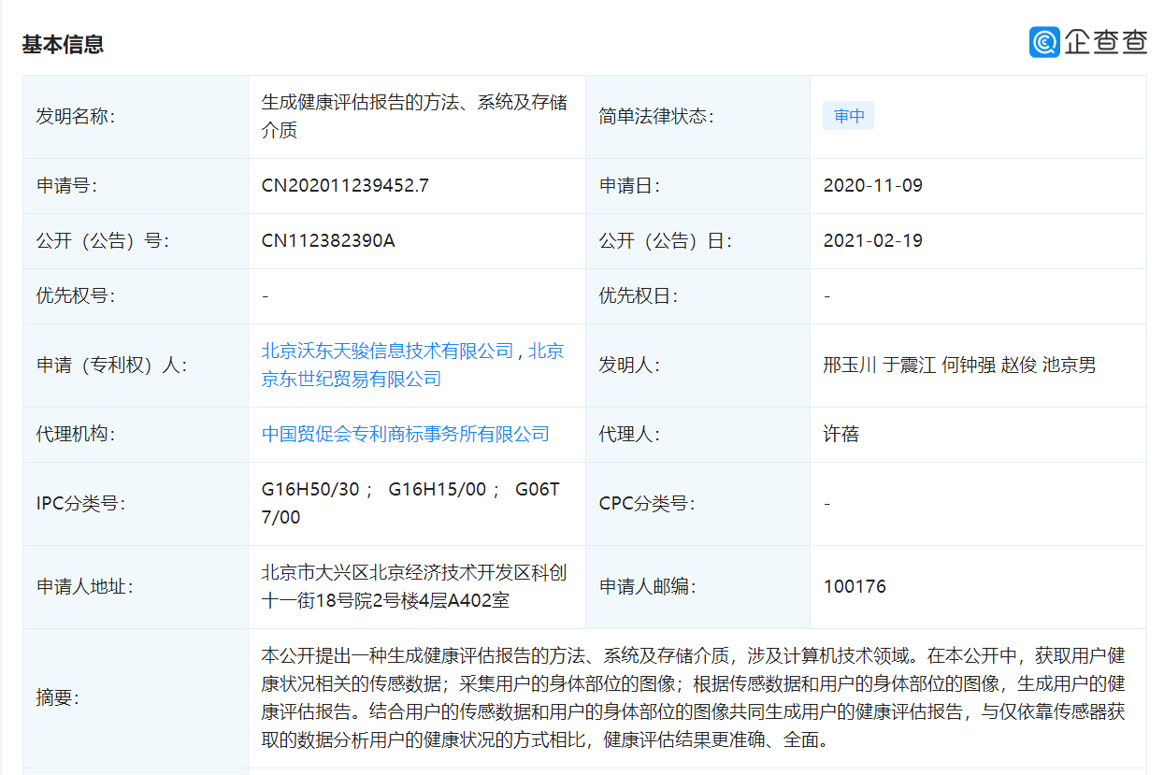Click applicant postcode 100176

[855, 587]
